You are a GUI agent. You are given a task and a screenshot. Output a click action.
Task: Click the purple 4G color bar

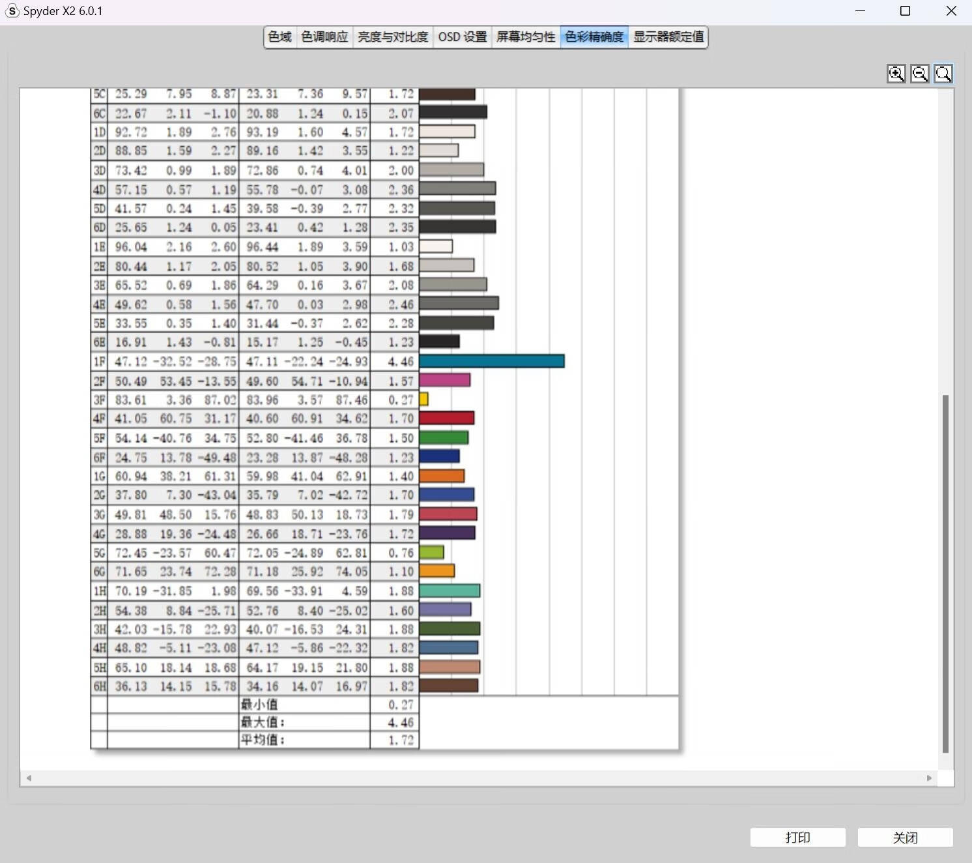point(448,533)
